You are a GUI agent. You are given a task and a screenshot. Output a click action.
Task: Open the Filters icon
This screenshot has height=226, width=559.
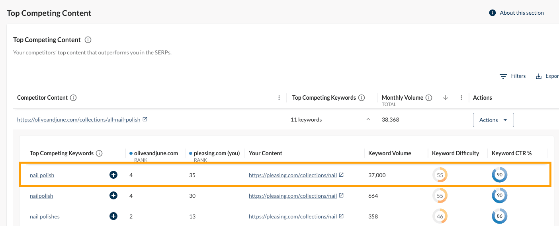point(503,76)
